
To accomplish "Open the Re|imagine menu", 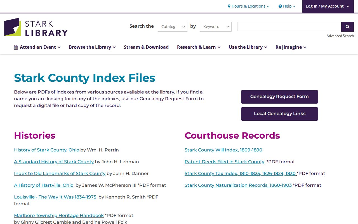I will (x=291, y=47).
